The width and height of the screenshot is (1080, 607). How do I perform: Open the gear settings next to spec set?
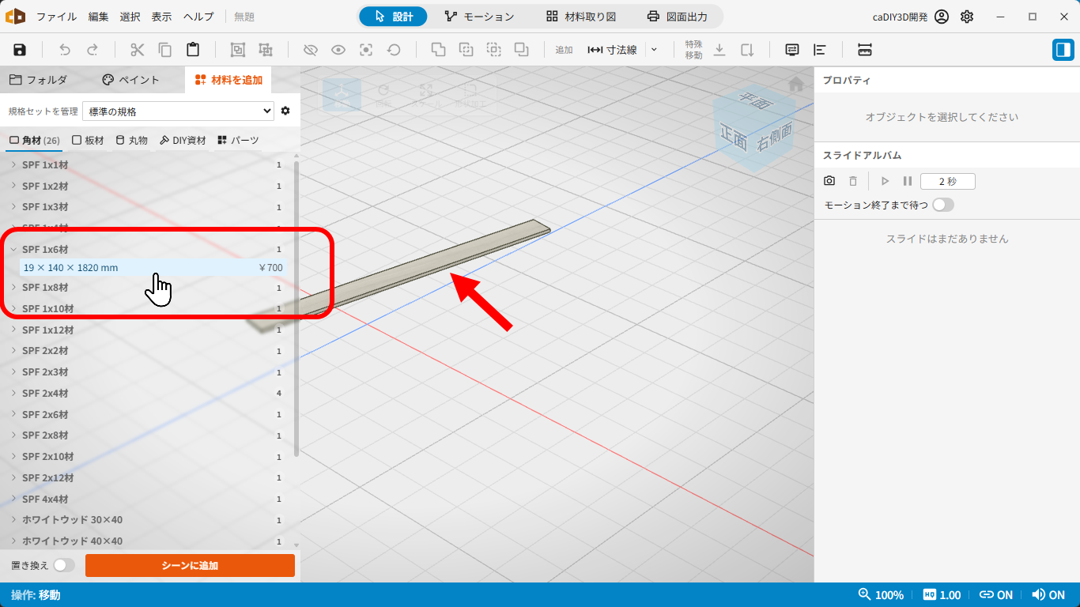point(285,111)
